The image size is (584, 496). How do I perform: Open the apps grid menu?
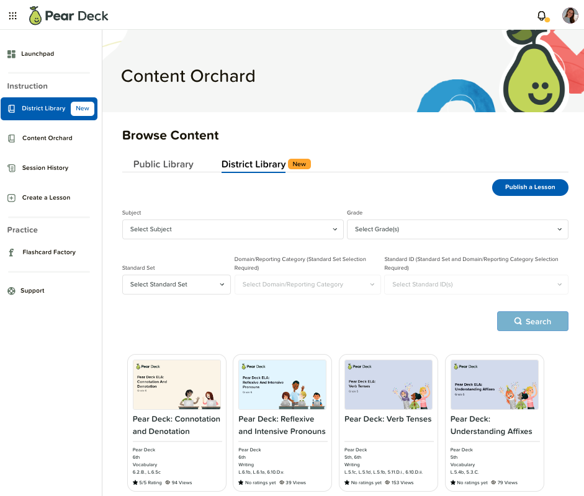pos(12,15)
